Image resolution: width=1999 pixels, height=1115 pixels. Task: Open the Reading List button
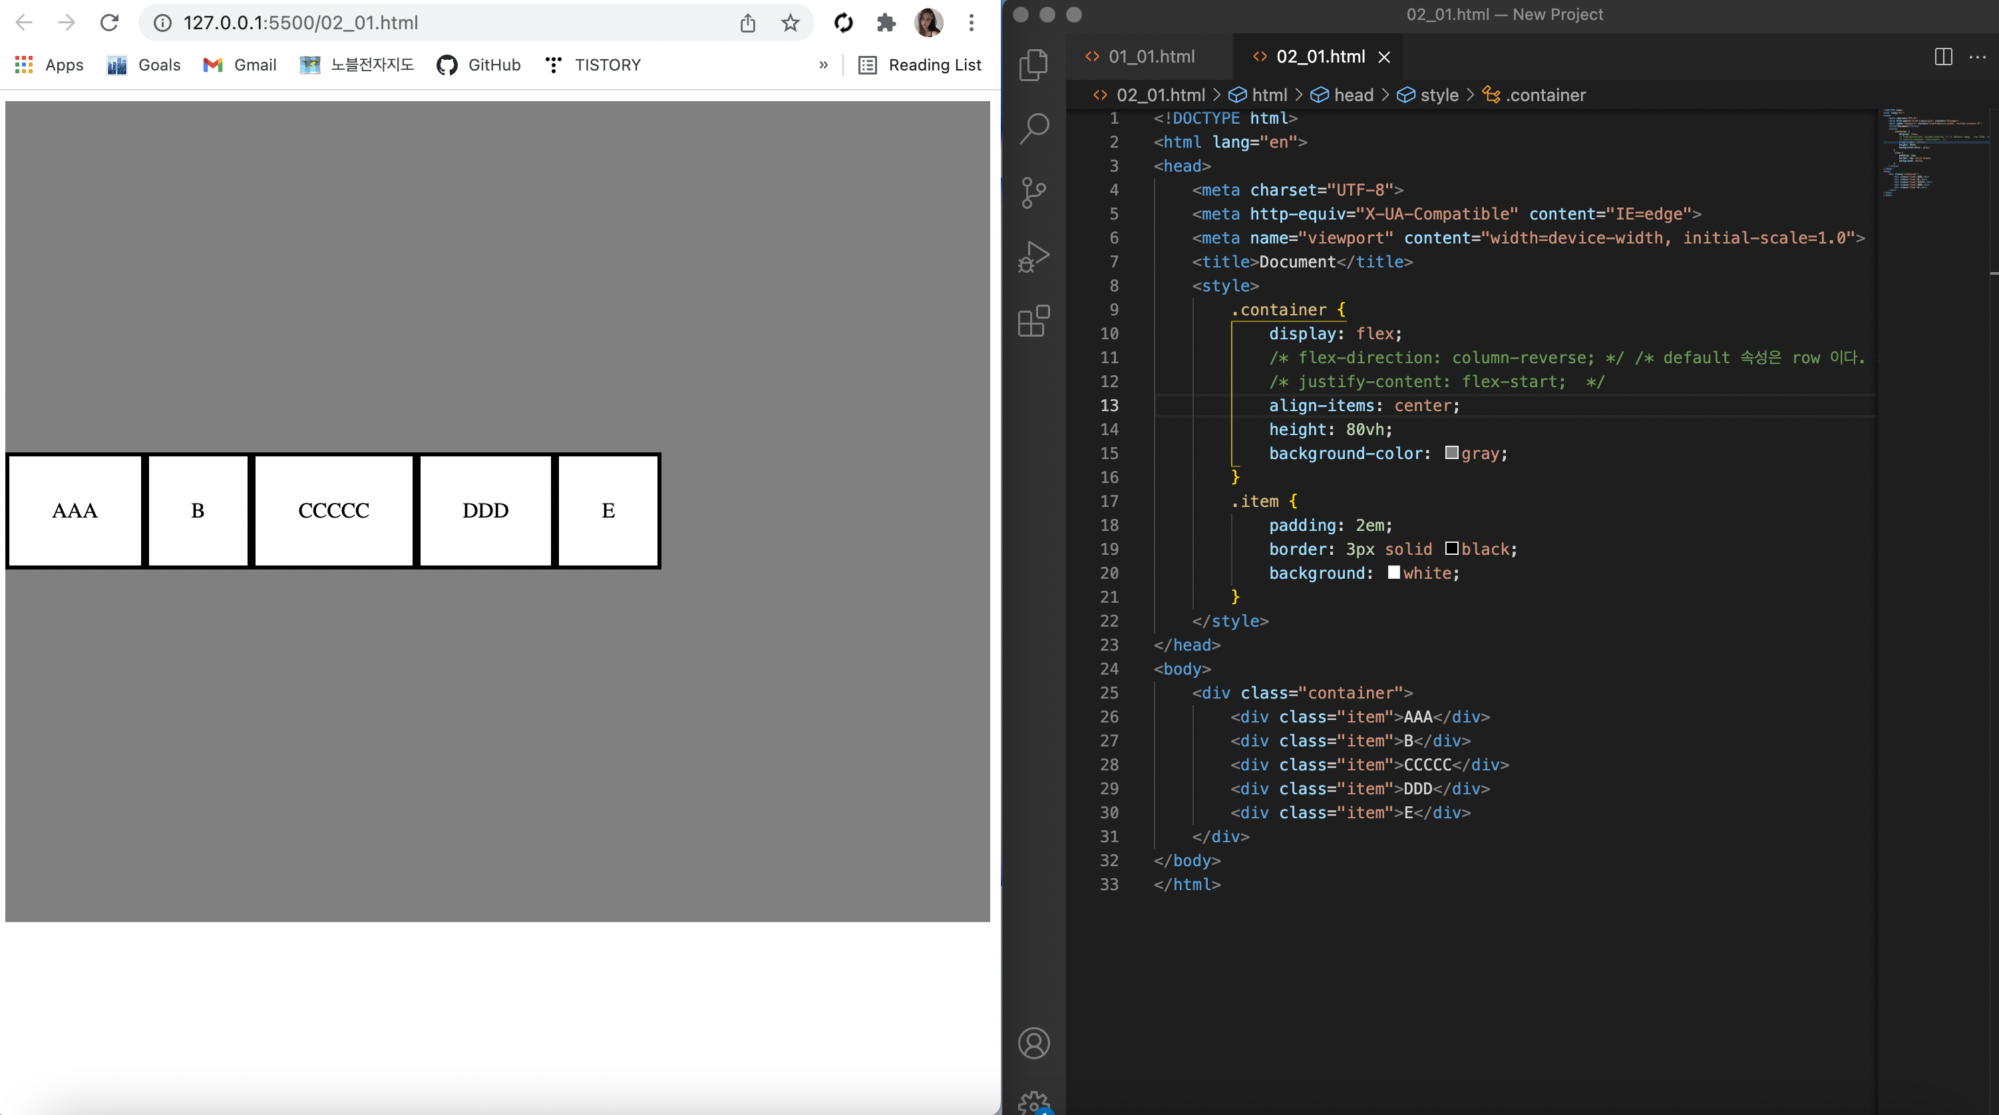click(x=920, y=65)
